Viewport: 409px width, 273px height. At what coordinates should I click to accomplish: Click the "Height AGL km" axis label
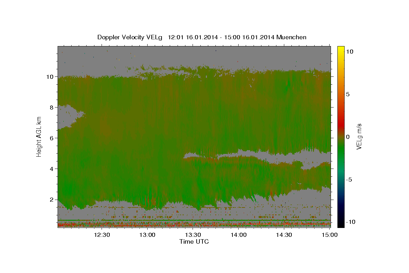39,136
